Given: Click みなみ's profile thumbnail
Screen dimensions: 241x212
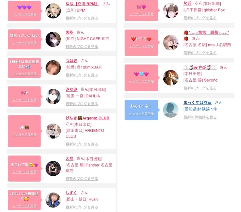Looking at the screenshot, I should 53,97.
